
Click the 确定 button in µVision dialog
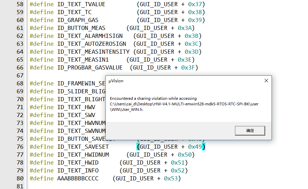point(250,131)
